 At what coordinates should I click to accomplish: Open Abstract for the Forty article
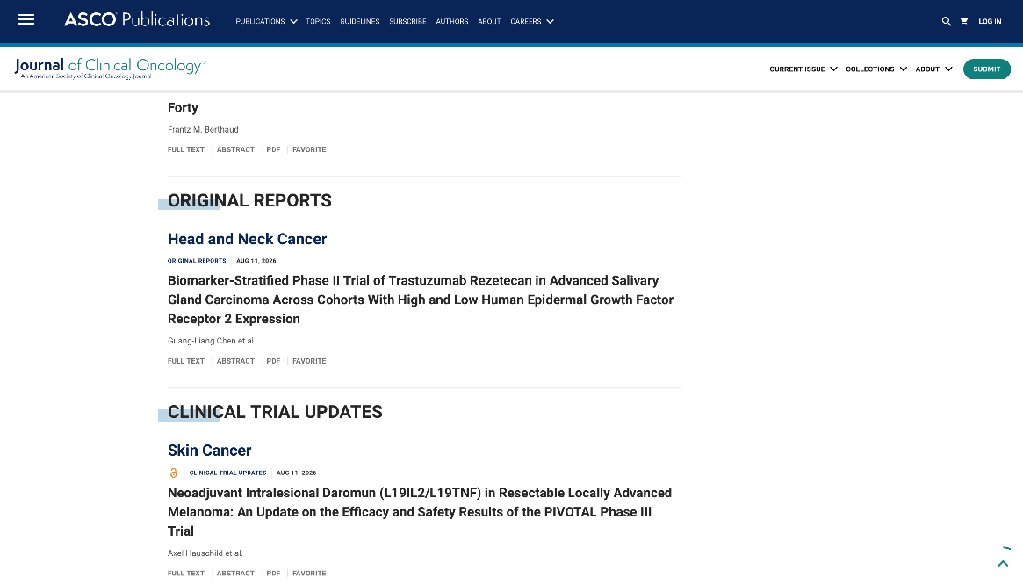point(235,149)
